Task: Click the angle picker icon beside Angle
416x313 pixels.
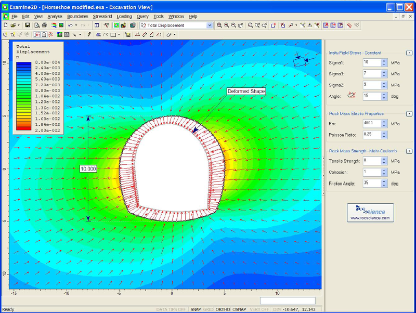Action: (352, 96)
